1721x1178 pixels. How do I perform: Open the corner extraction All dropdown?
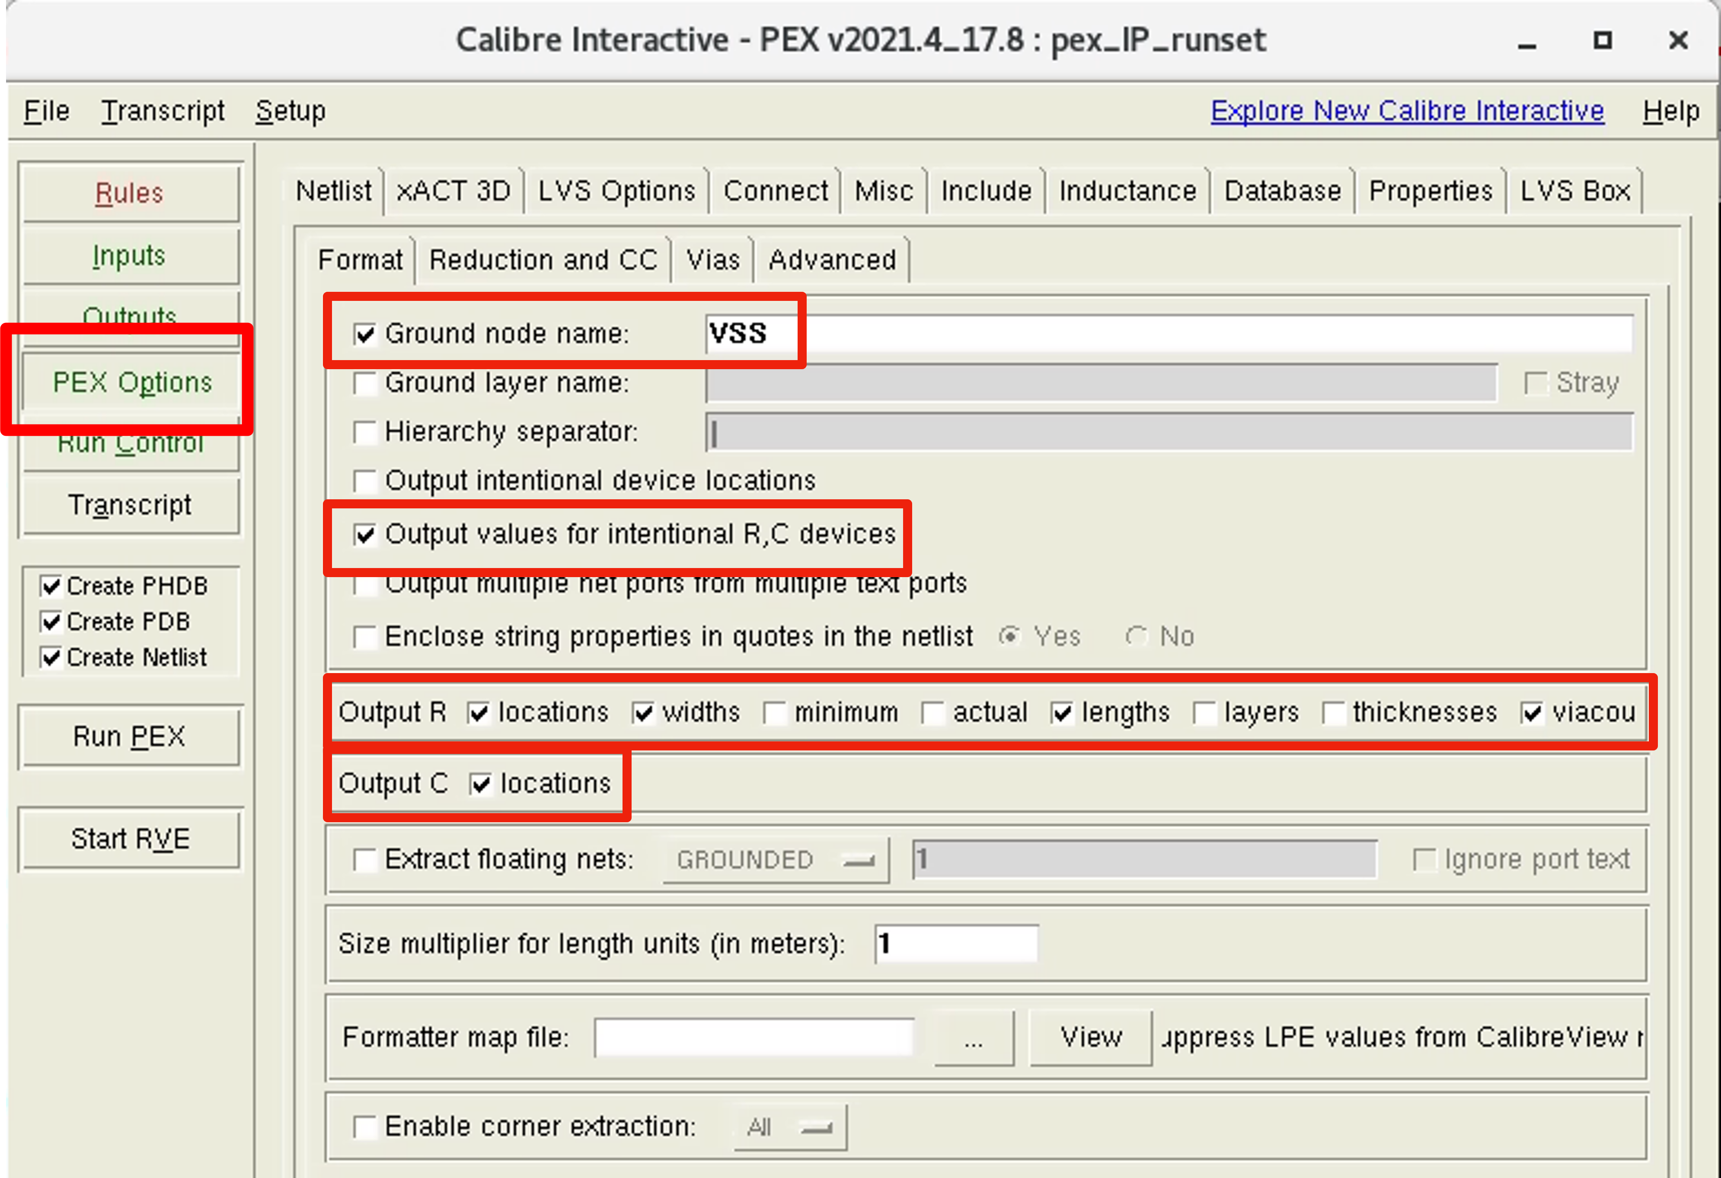789,1126
